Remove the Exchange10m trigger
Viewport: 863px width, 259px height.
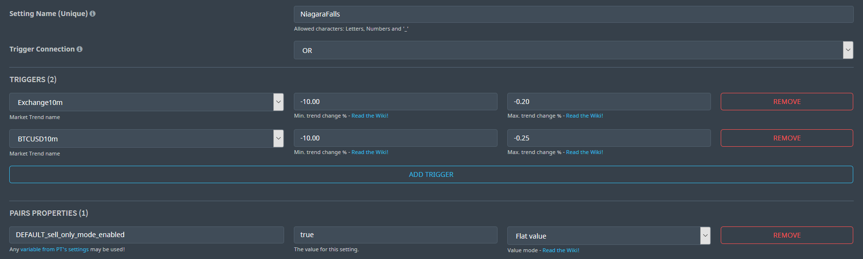[786, 102]
